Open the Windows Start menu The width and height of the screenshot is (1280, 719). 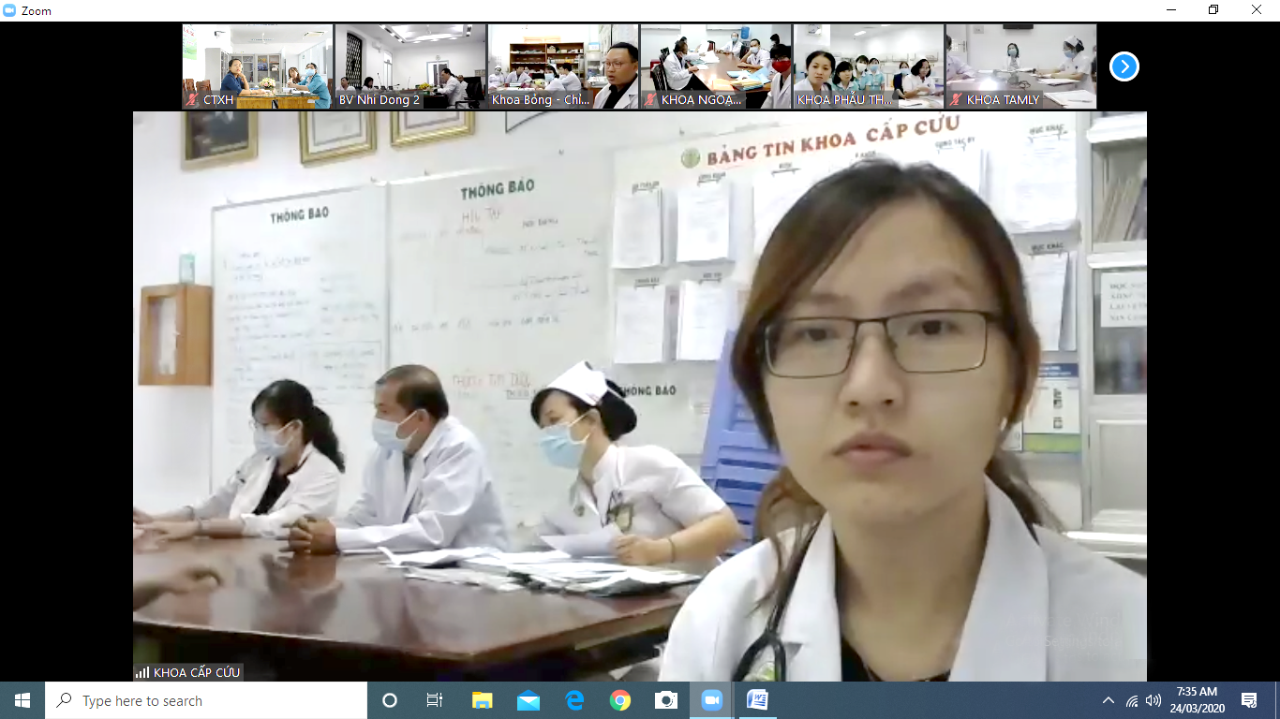coord(22,700)
